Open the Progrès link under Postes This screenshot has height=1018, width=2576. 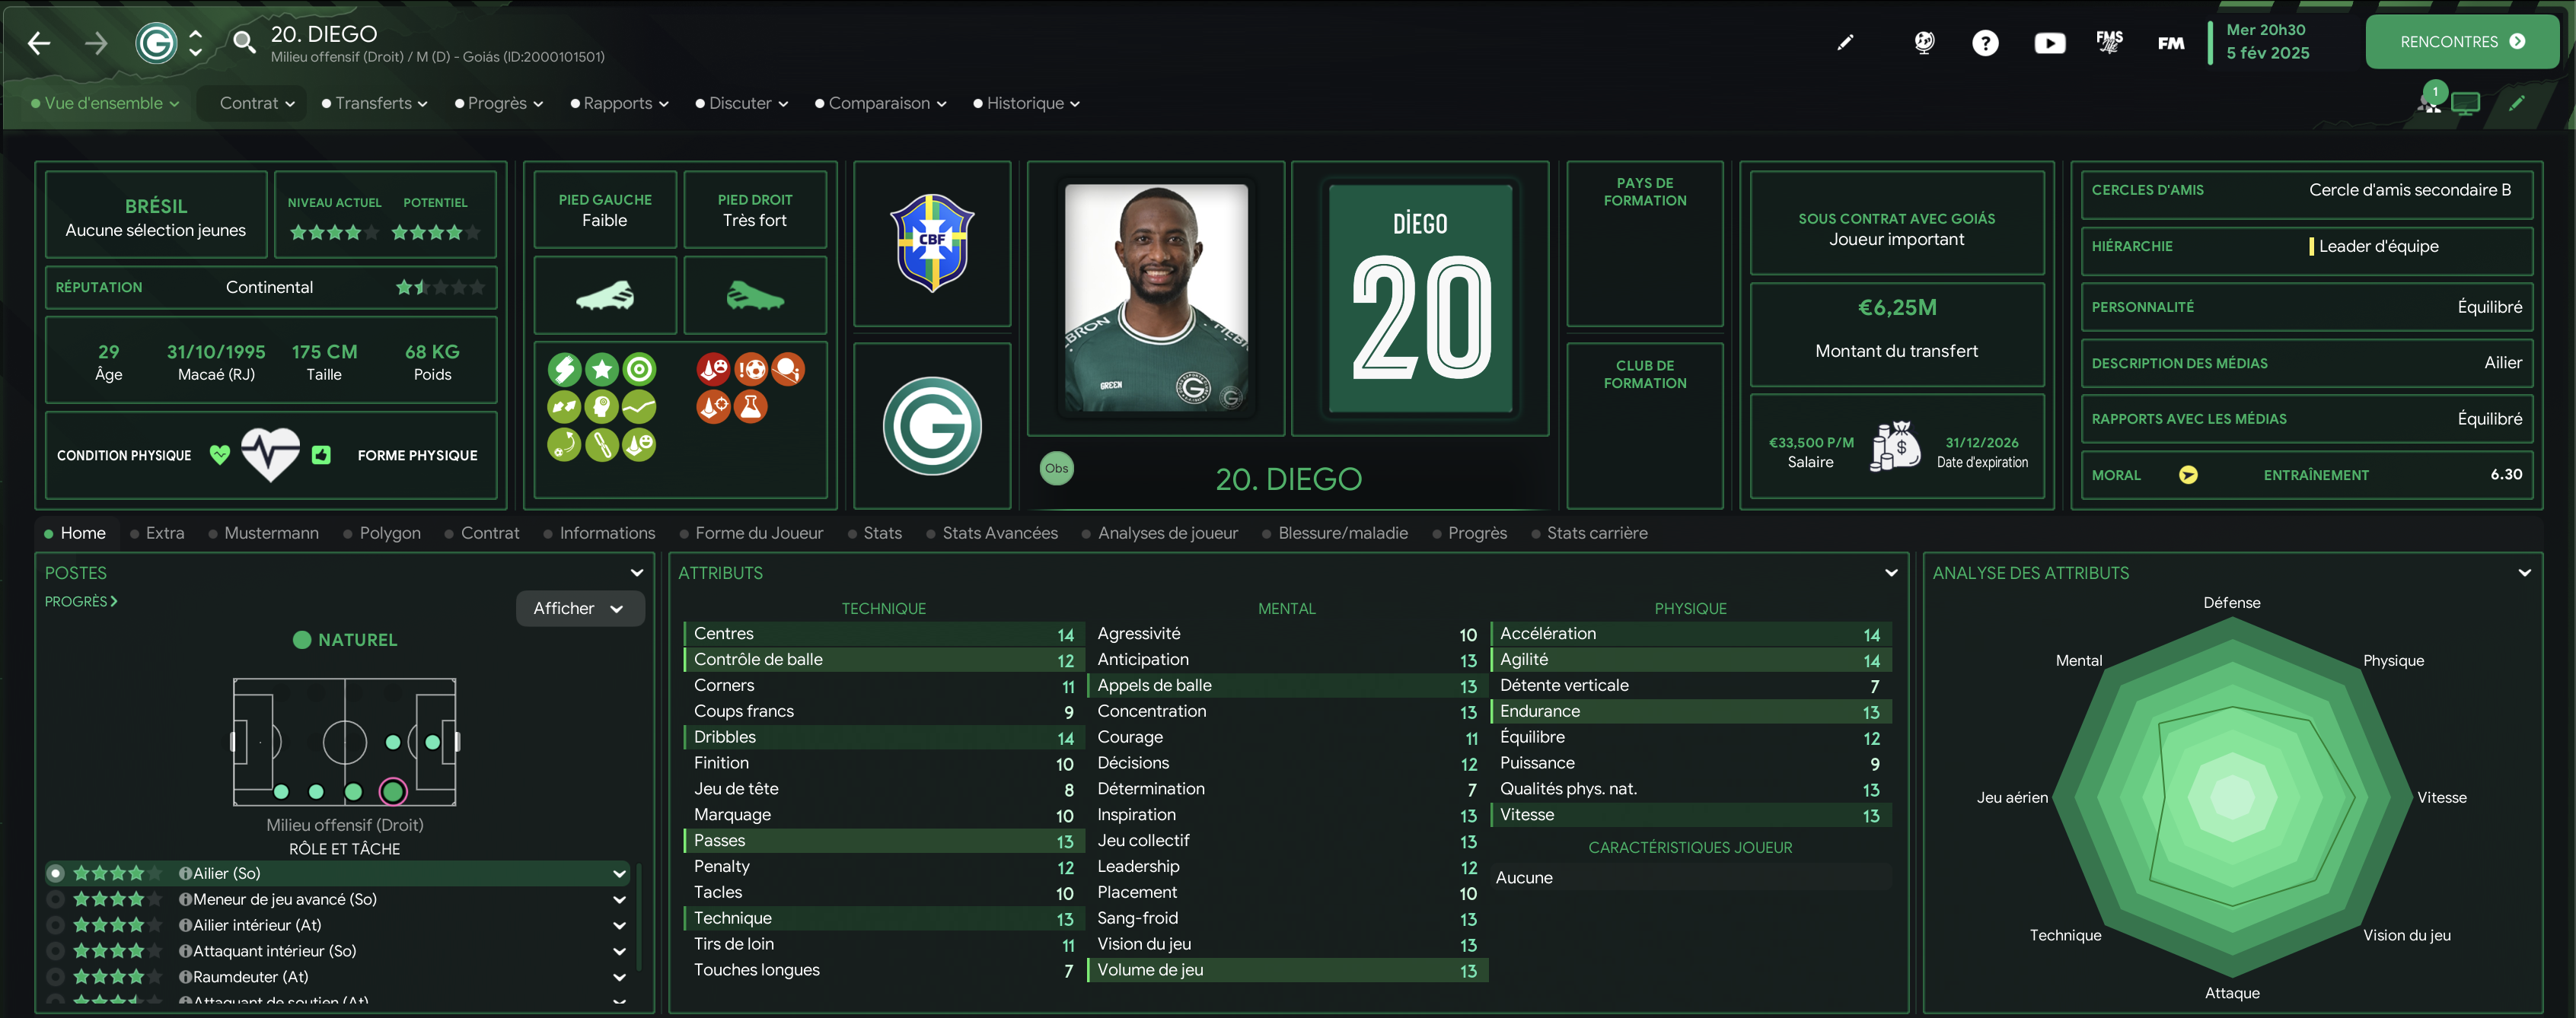[x=81, y=601]
